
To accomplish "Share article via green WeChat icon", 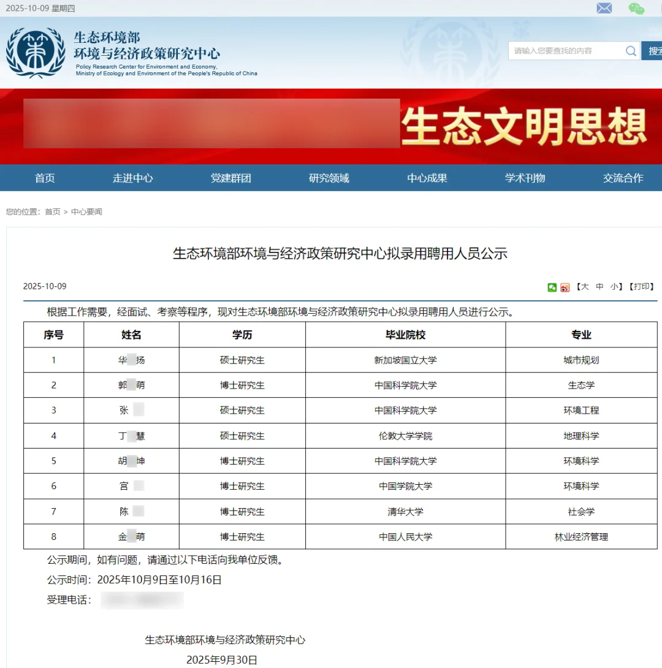I will [552, 287].
